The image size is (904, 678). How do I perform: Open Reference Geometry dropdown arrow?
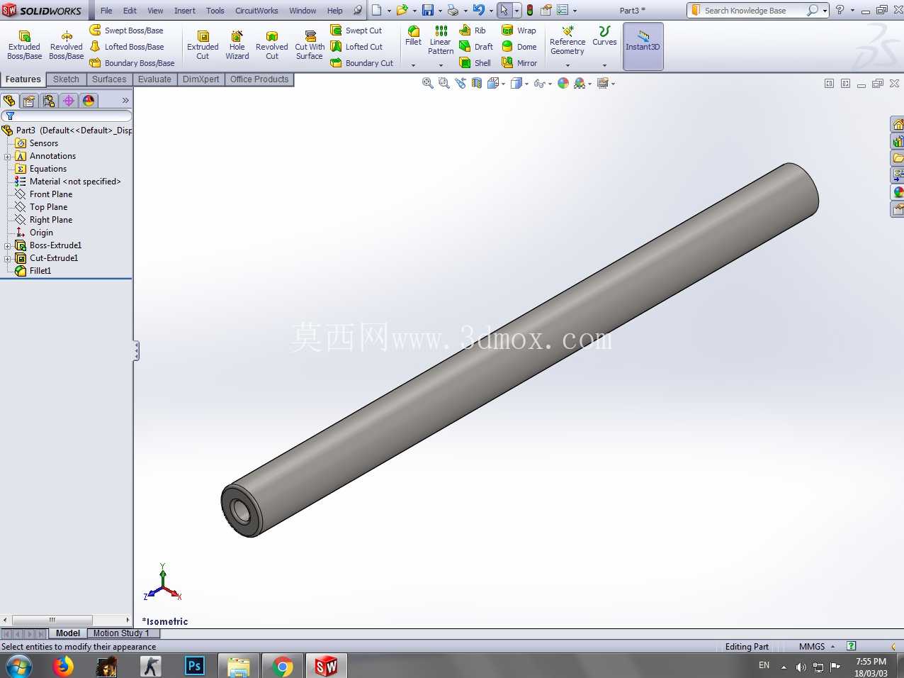[x=567, y=65]
